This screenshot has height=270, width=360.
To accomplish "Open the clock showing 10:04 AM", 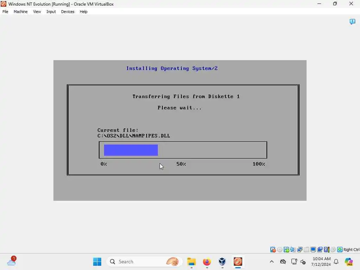I will click(321, 262).
